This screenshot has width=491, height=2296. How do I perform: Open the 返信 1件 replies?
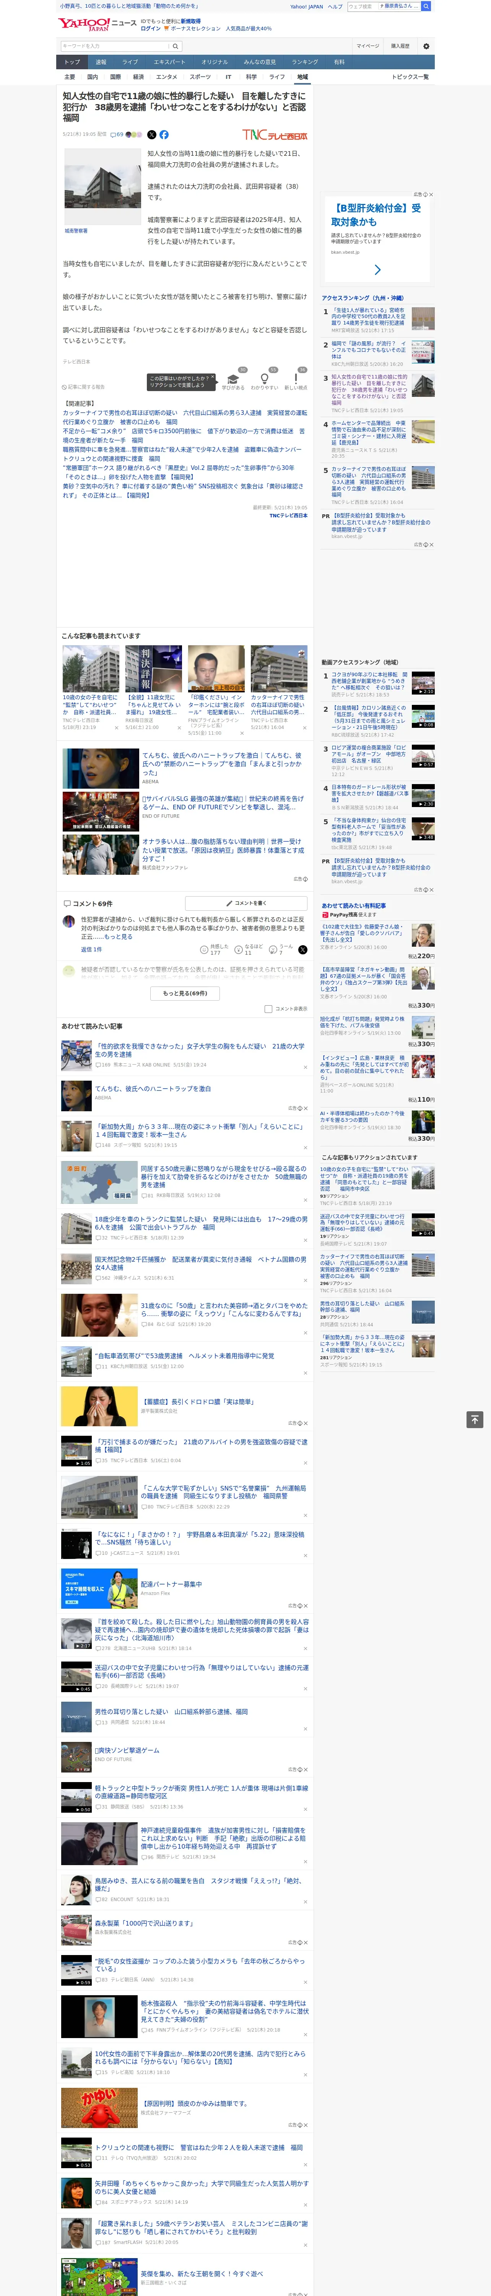pos(92,949)
